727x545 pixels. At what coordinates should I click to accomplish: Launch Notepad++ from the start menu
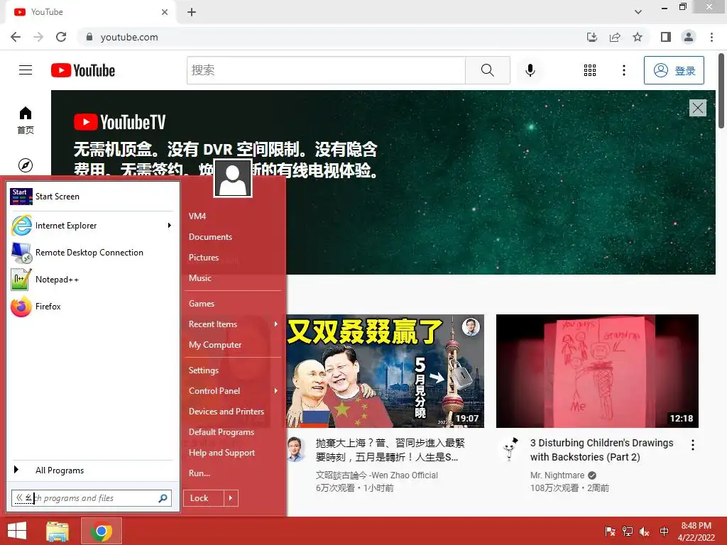point(92,280)
